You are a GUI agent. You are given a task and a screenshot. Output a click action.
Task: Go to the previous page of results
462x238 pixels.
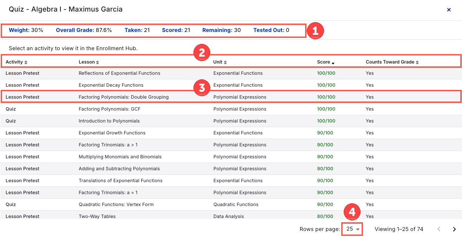(x=439, y=229)
